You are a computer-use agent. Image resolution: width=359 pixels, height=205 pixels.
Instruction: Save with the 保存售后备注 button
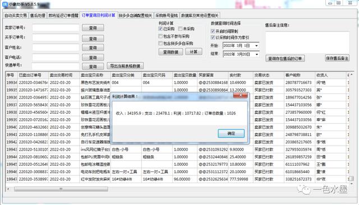pos(337,58)
